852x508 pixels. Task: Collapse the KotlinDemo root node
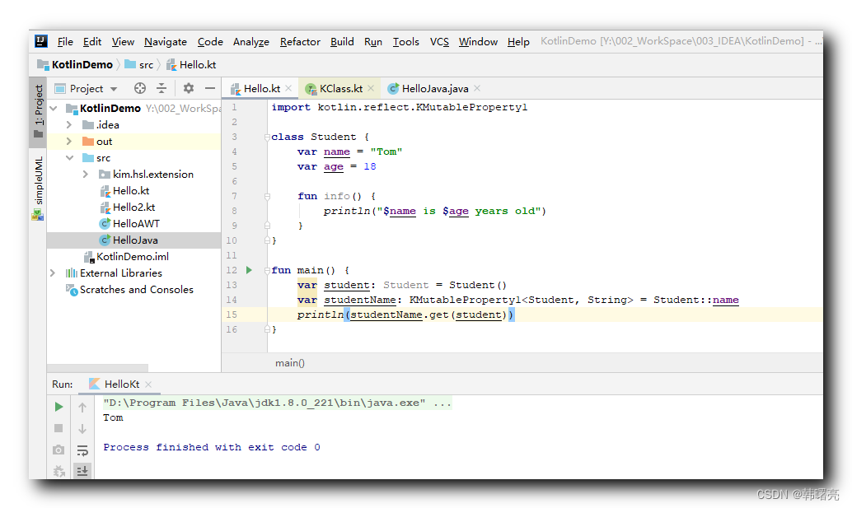(x=54, y=109)
